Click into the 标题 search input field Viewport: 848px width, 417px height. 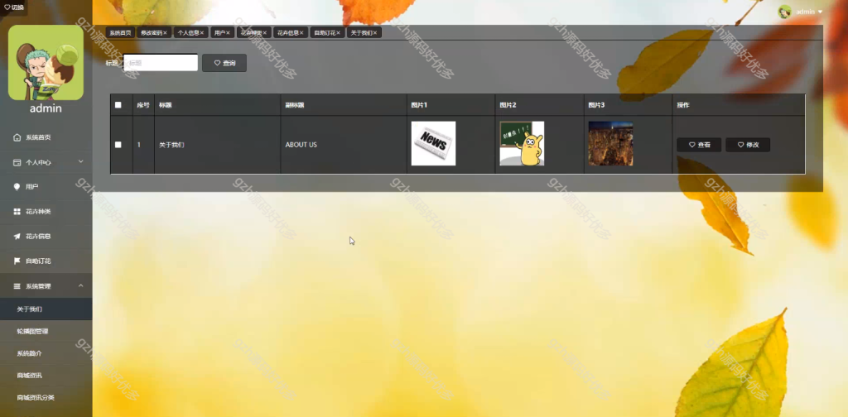161,63
